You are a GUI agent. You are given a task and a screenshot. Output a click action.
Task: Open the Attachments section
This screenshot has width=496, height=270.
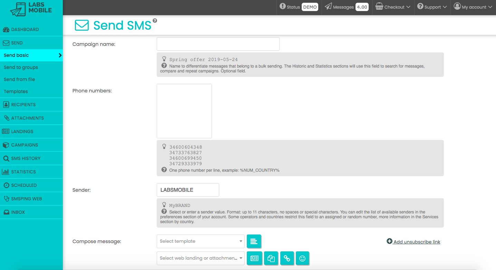tap(31, 118)
